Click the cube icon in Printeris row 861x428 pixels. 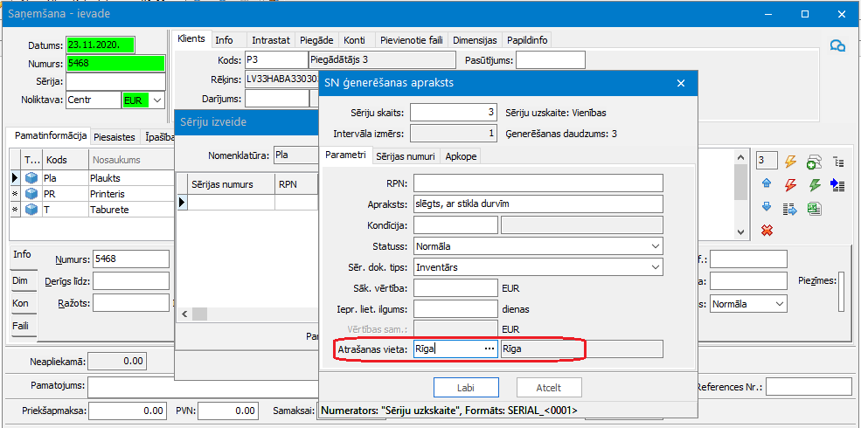tap(31, 194)
